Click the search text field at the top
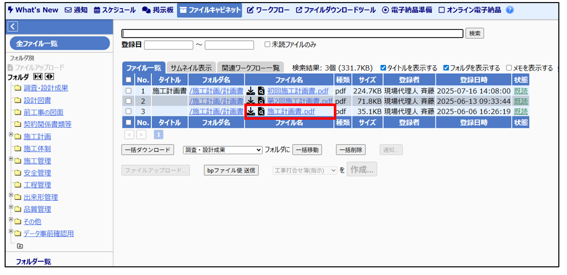The width and height of the screenshot is (567, 275). pos(293,33)
